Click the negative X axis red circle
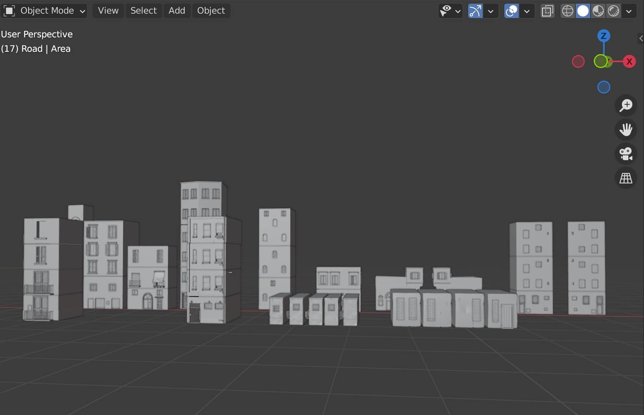This screenshot has height=415, width=644. pos(578,61)
